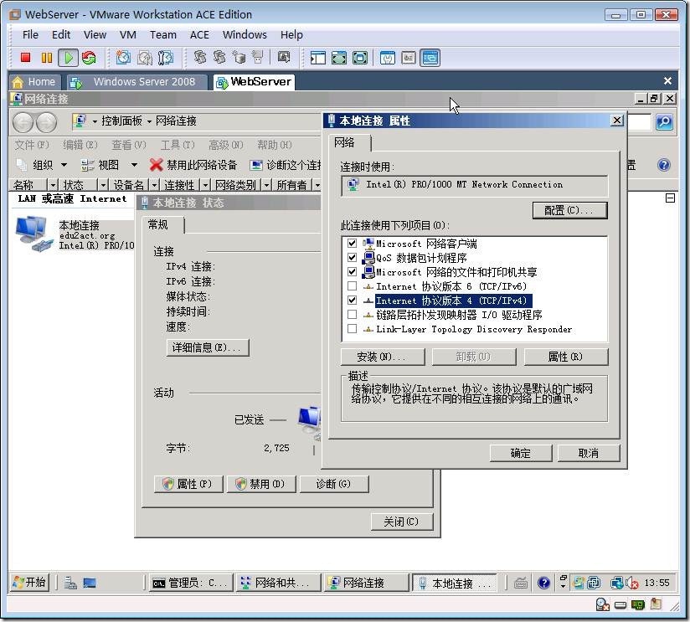Open the 设备名 column dropdown arrow

154,185
